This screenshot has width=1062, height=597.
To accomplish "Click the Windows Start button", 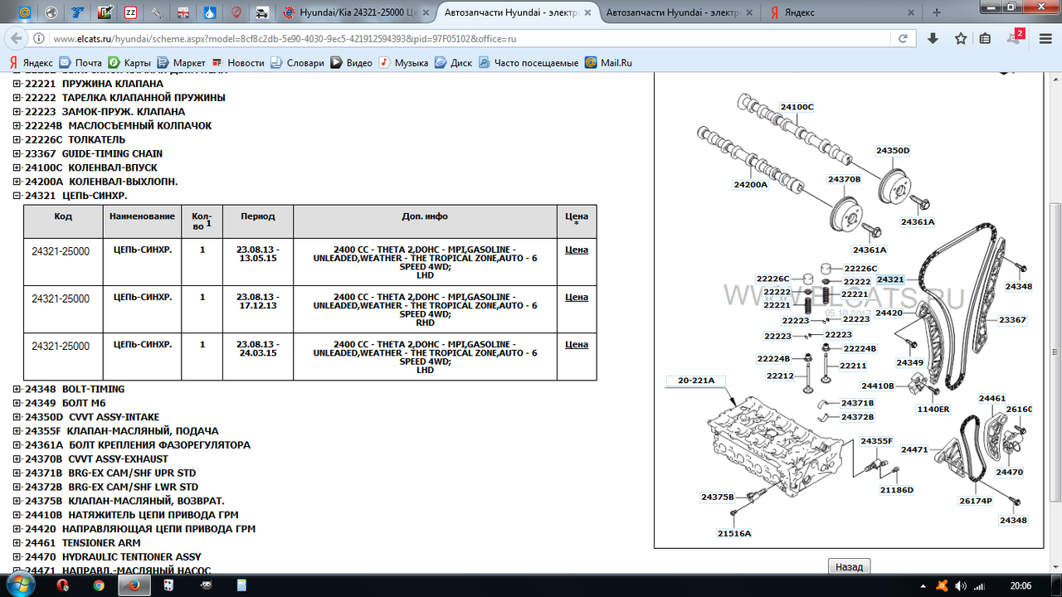I will pos(20,585).
